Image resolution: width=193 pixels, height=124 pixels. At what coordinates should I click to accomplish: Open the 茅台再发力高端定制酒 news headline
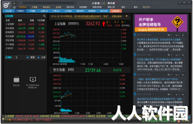159,40
